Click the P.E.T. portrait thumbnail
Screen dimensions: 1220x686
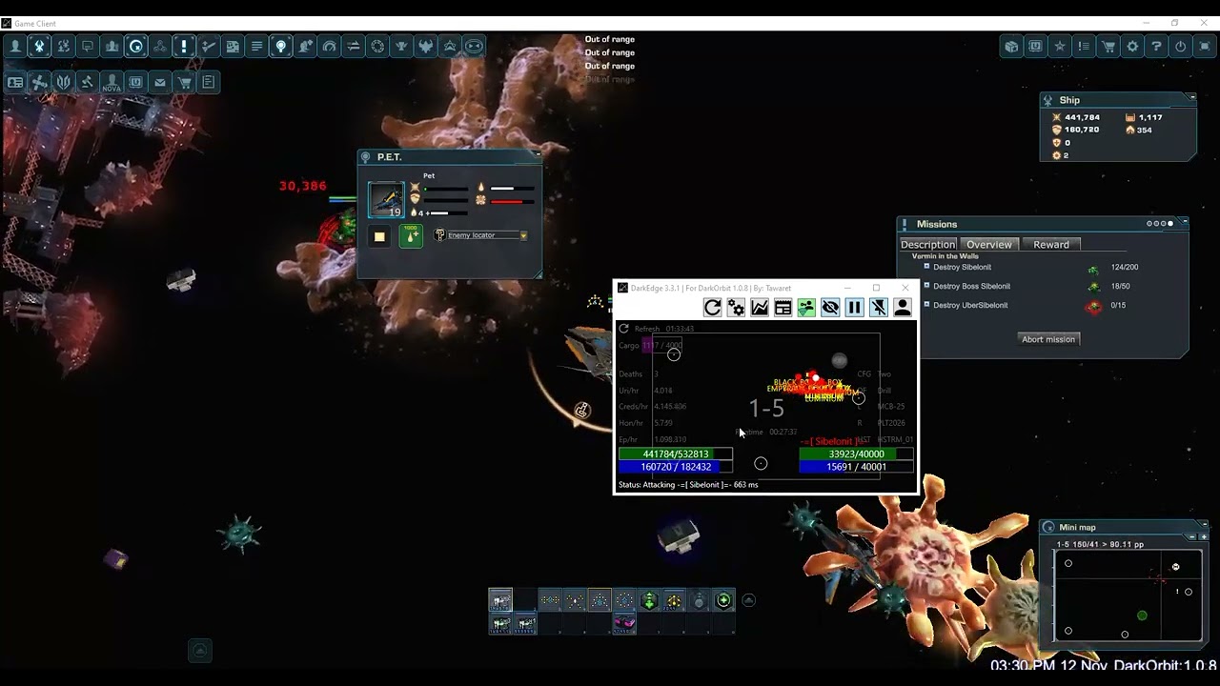(386, 200)
